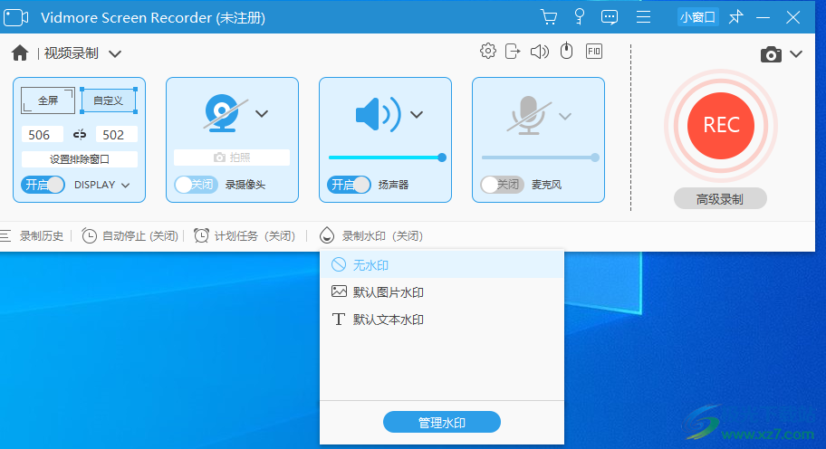Image resolution: width=826 pixels, height=449 pixels.
Task: Adjust 麦克风 volume slider
Action: point(541,158)
